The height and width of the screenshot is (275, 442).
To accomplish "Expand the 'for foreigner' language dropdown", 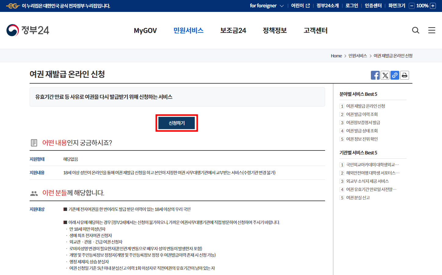I will [266, 5].
